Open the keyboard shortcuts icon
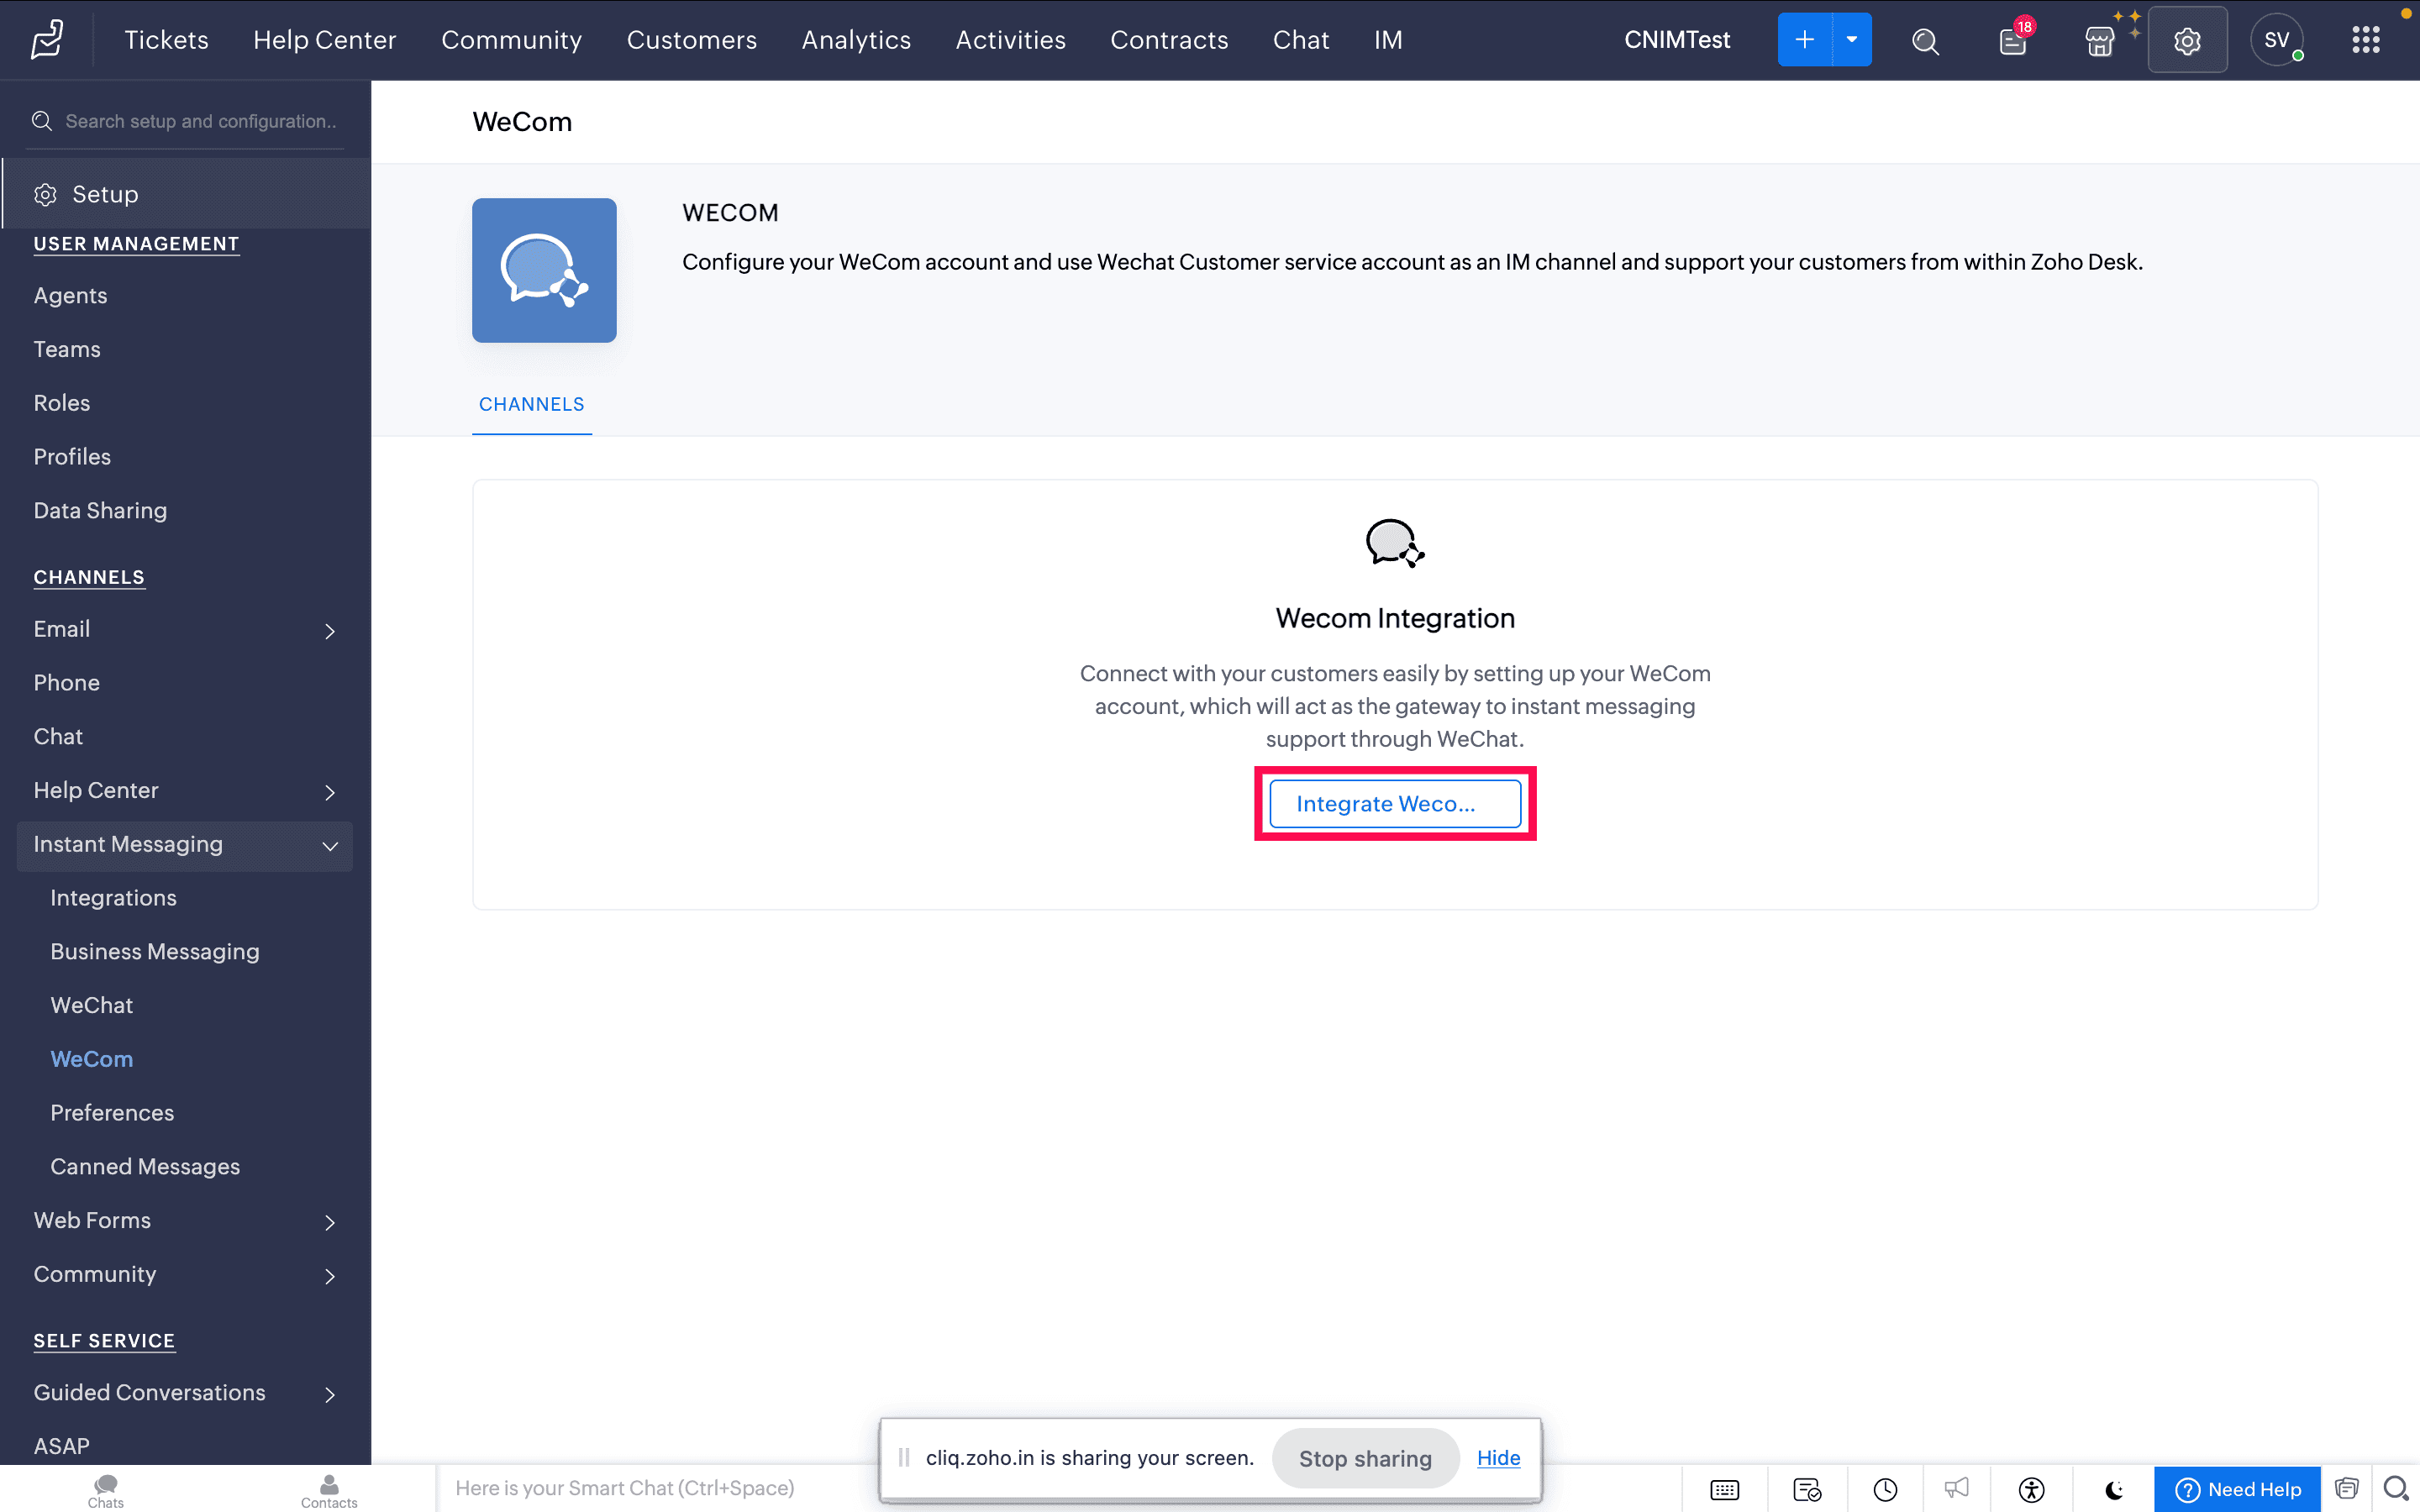The image size is (2420, 1512). coord(1724,1489)
